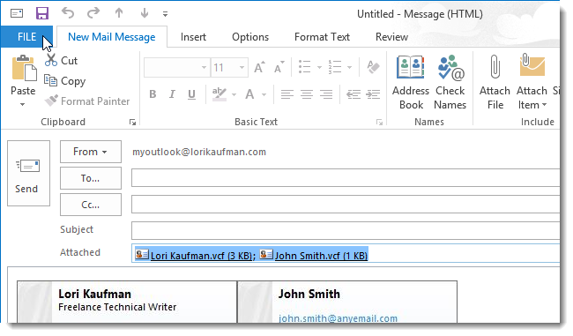573x336 pixels.
Task: Click the Paste clipboard icon
Action: coord(24,69)
